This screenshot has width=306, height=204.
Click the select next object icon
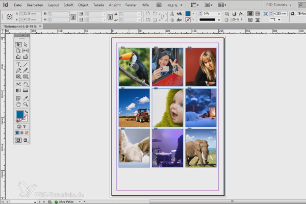[x=179, y=20]
